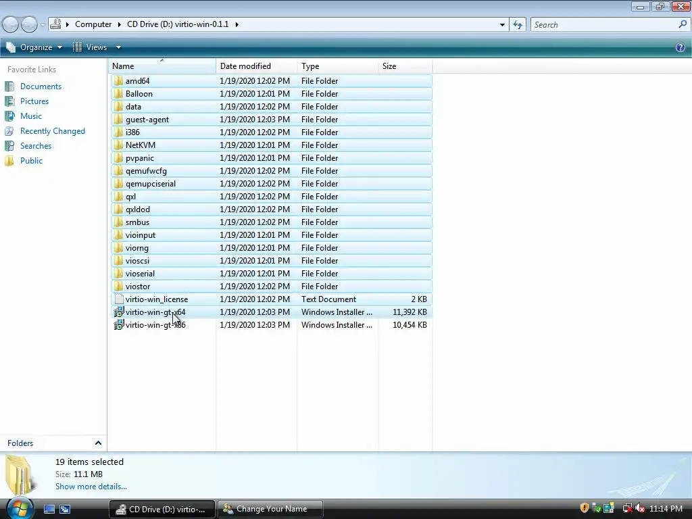Sort by the Type column header
The image size is (692, 519).
click(338, 66)
